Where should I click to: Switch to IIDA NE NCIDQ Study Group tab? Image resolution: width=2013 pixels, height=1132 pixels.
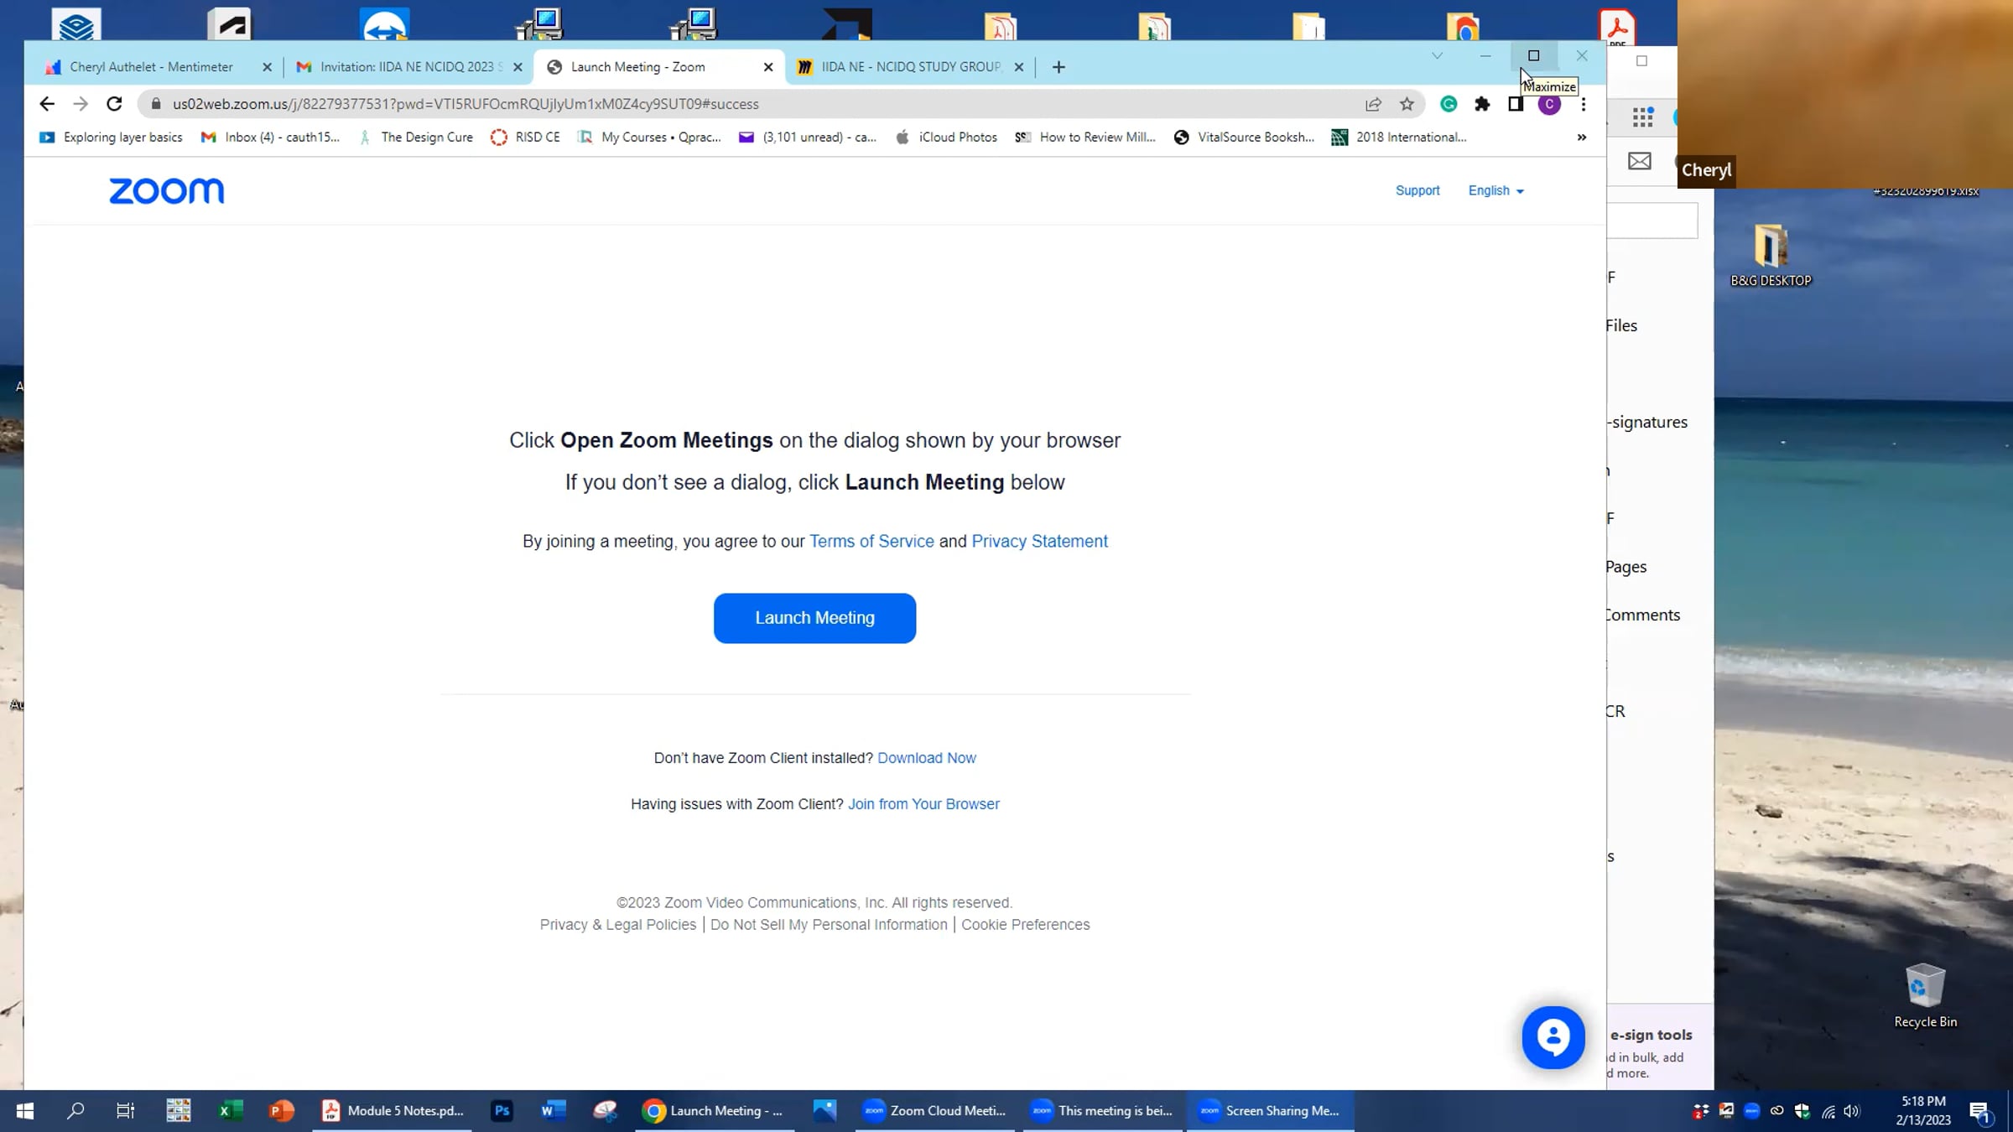910,67
